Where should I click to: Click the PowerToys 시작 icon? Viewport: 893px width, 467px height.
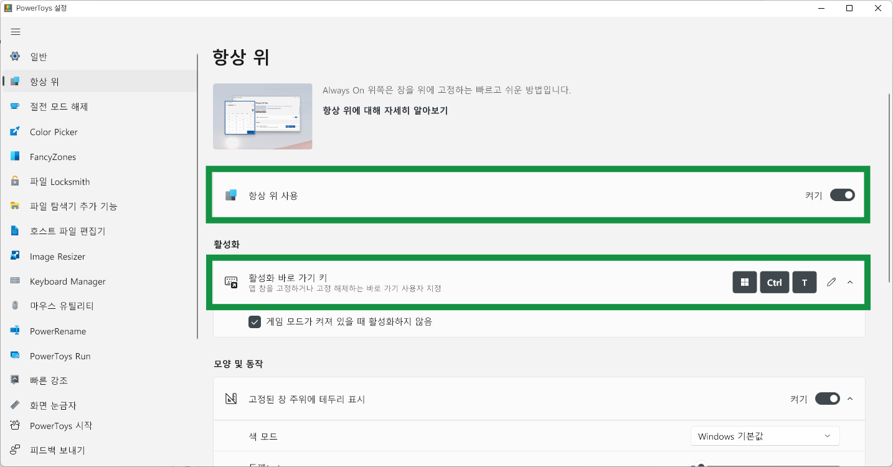(x=15, y=425)
